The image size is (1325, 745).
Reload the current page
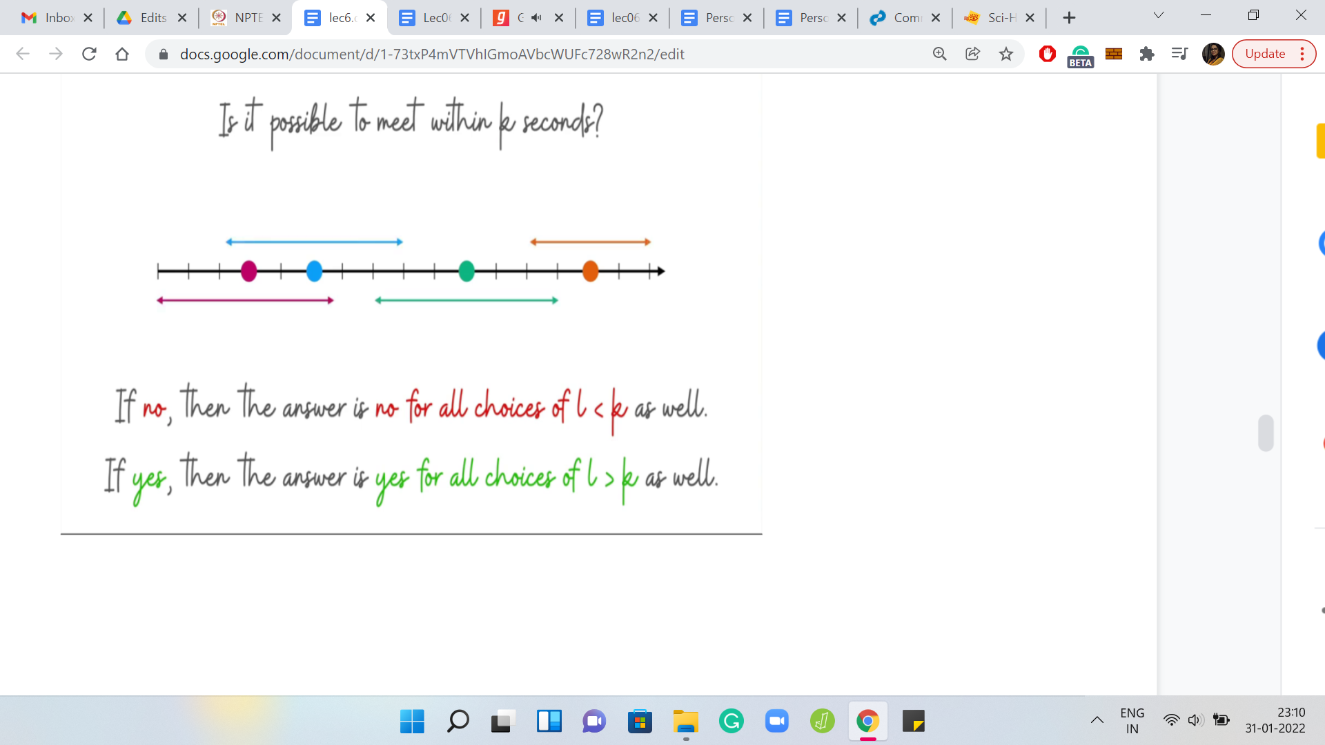coord(89,54)
